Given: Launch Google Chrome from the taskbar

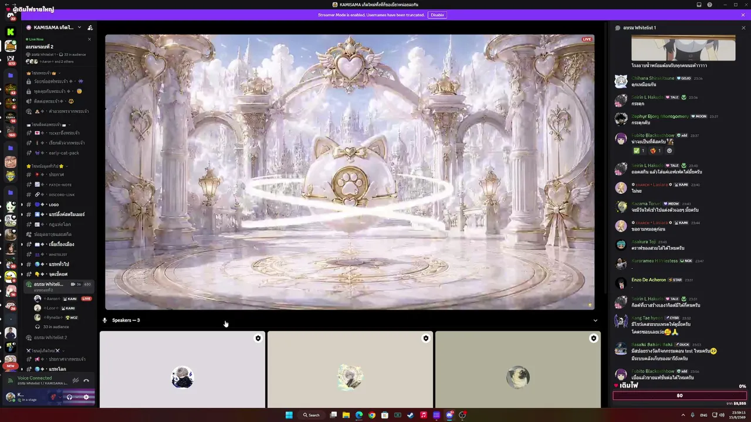Looking at the screenshot, I should coord(372,415).
